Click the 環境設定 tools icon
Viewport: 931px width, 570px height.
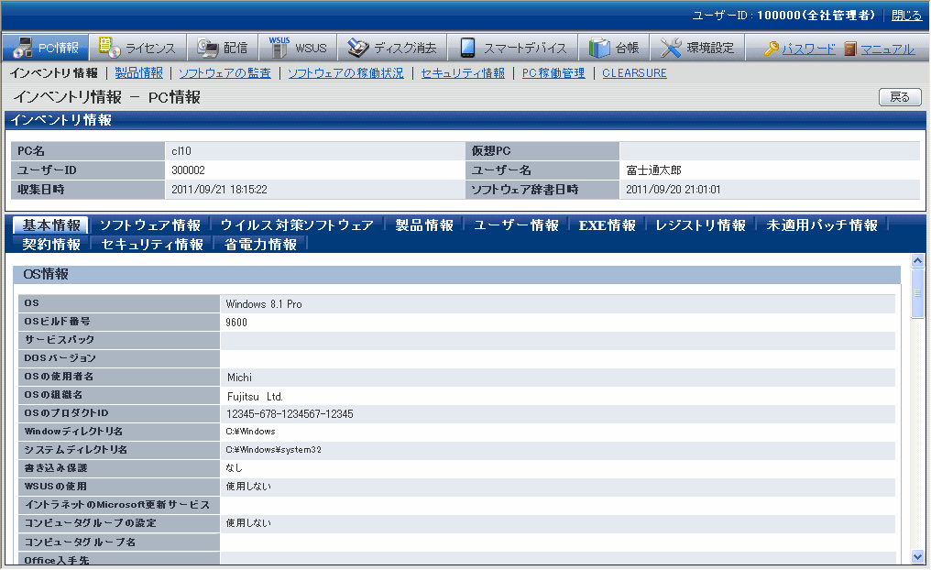pyautogui.click(x=671, y=48)
